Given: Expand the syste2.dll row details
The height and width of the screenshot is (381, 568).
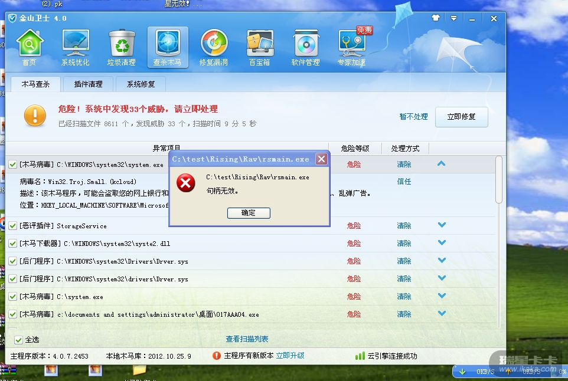Looking at the screenshot, I should coord(442,243).
